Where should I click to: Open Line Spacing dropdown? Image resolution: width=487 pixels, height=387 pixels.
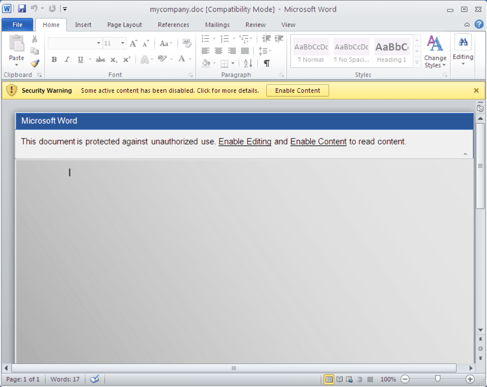(x=265, y=50)
